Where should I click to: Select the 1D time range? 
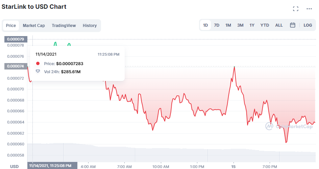205,25
